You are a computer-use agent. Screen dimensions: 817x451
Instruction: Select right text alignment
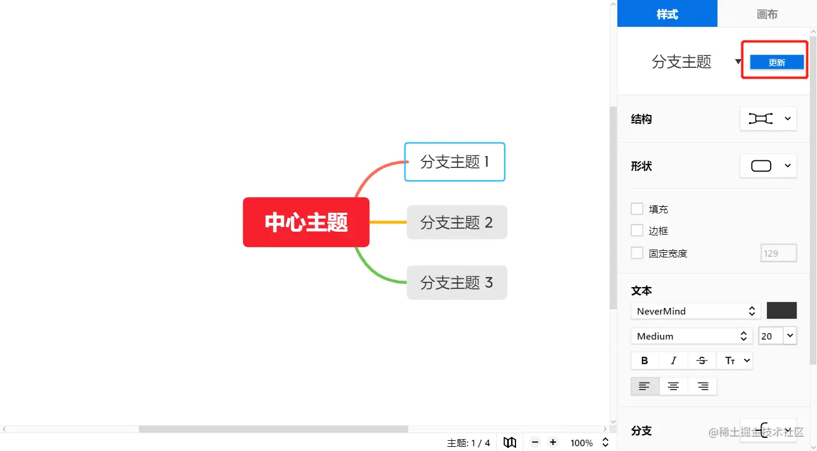pos(703,385)
